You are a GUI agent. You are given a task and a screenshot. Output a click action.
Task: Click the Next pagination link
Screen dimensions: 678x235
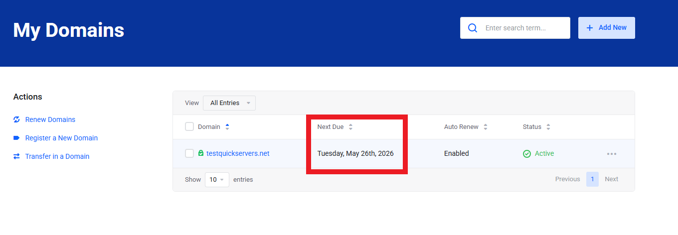tap(611, 179)
